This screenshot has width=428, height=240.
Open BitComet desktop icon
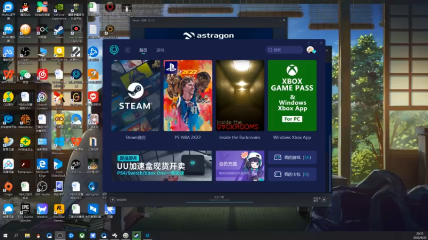25,31
